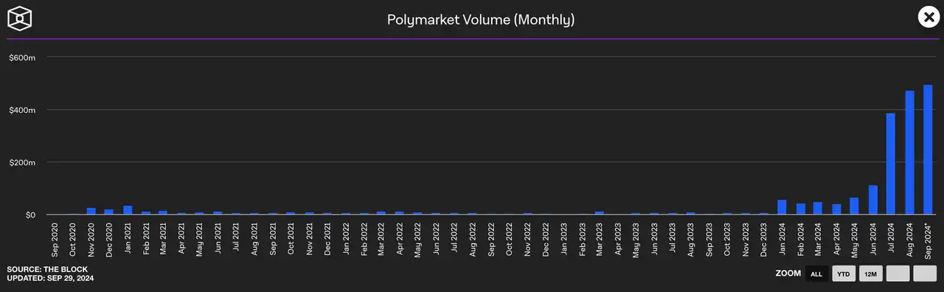Select the Aug 2024 volume bar

(909, 153)
